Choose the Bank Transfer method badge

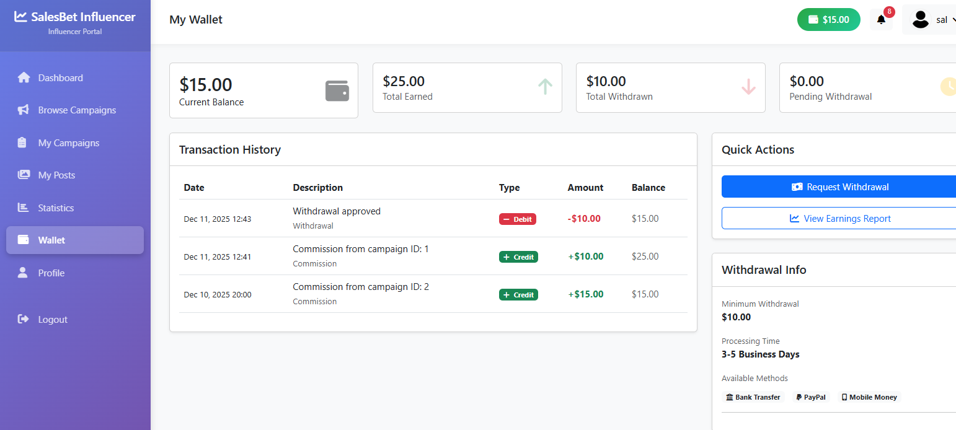pyautogui.click(x=753, y=397)
